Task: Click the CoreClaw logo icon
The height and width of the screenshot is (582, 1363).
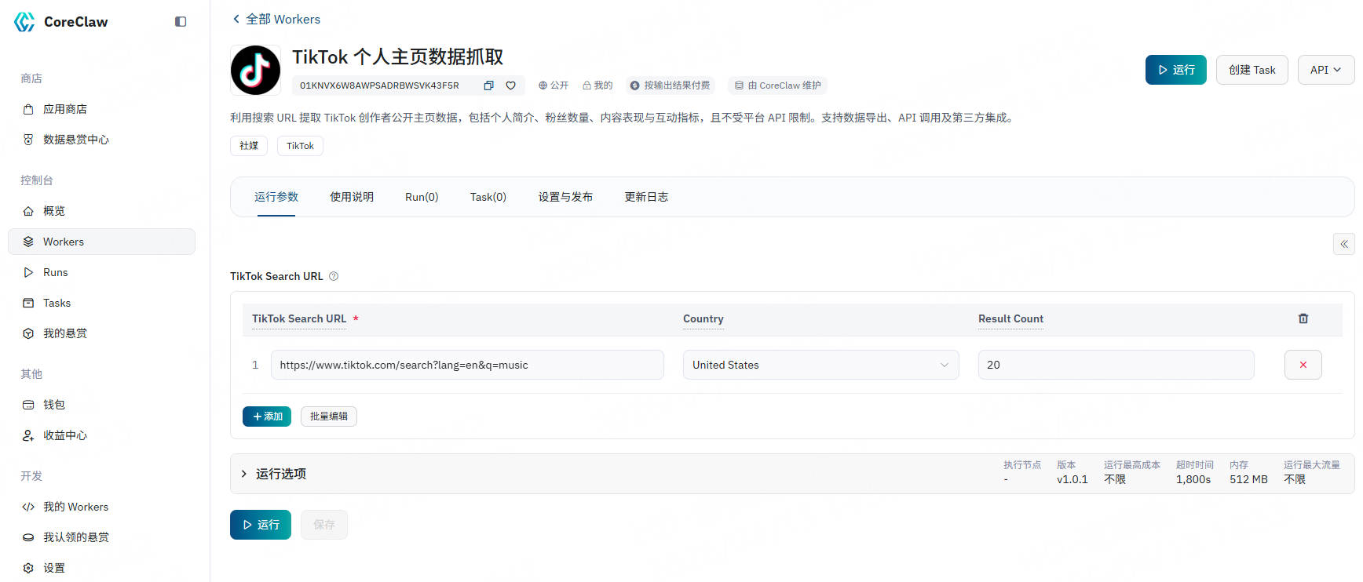Action: click(25, 22)
